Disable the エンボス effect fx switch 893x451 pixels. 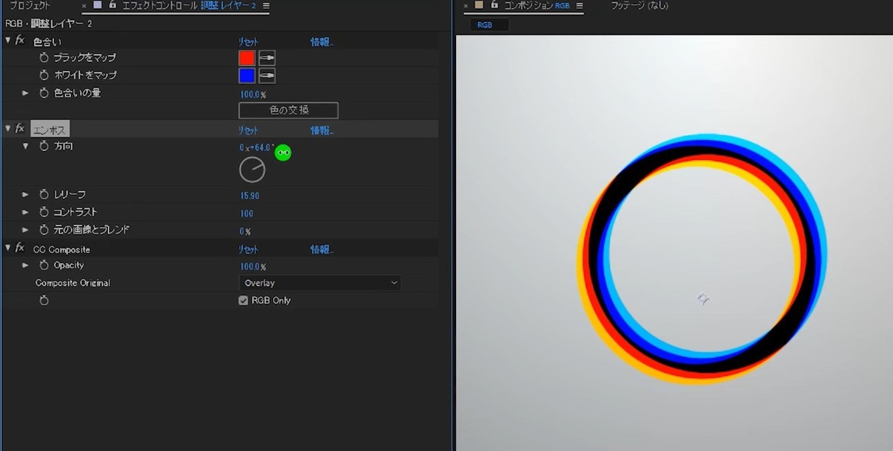coord(20,129)
